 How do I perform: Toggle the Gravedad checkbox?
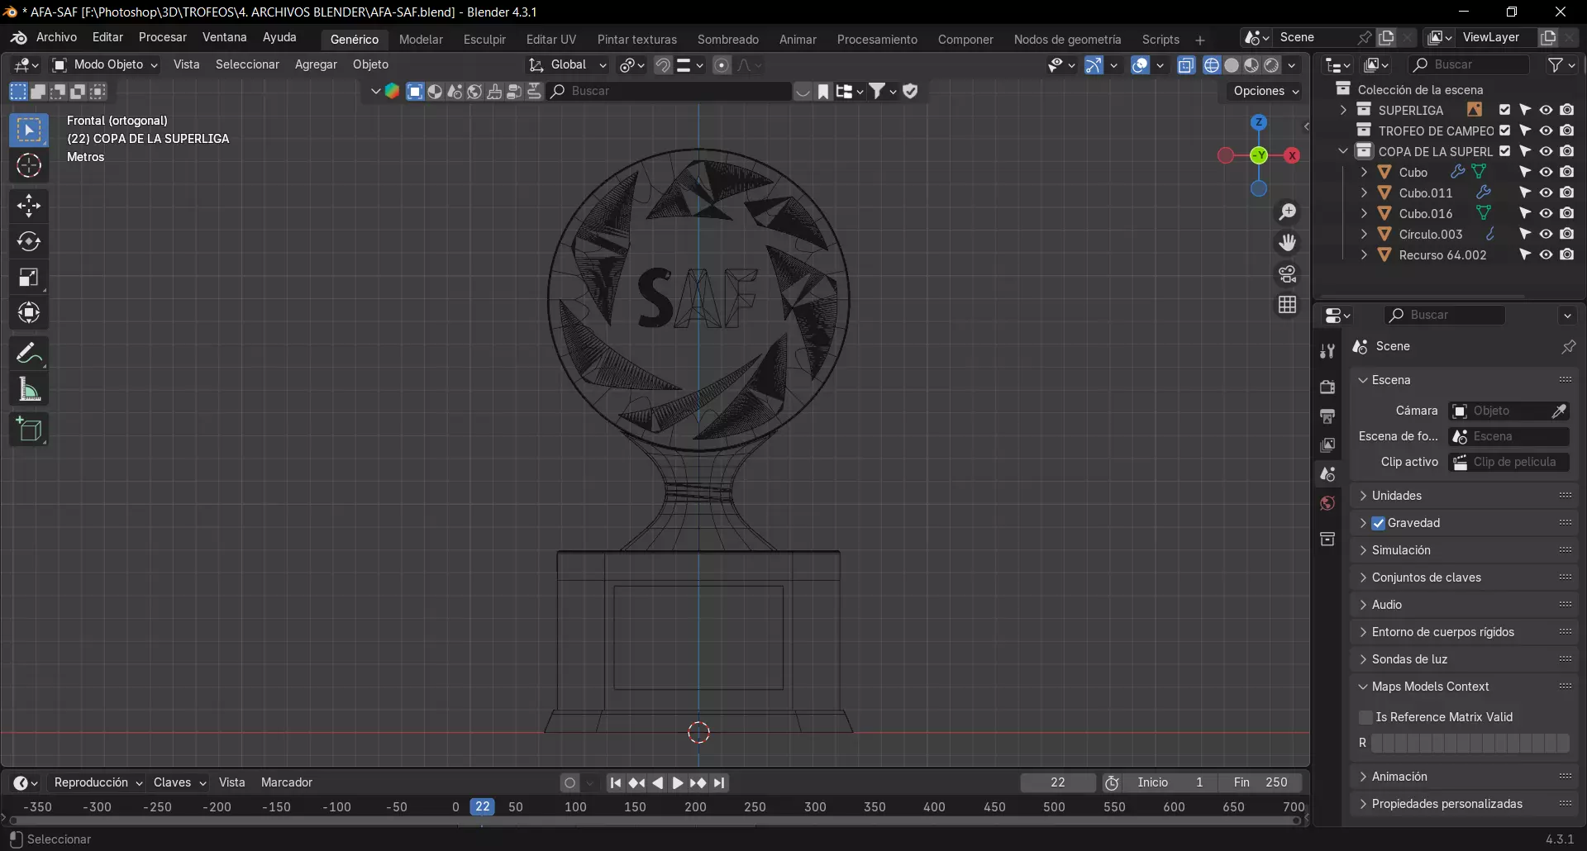pyautogui.click(x=1378, y=523)
